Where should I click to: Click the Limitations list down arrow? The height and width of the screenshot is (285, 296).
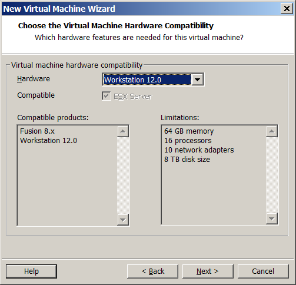click(272, 218)
